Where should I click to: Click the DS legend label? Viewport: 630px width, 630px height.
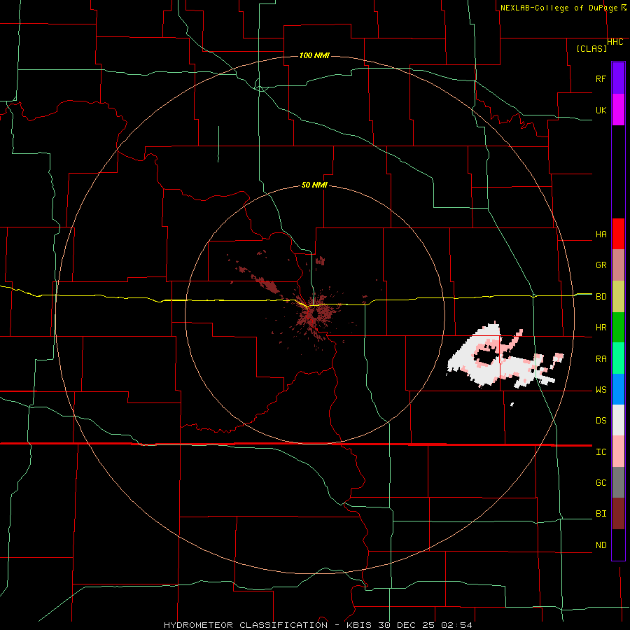click(x=601, y=421)
